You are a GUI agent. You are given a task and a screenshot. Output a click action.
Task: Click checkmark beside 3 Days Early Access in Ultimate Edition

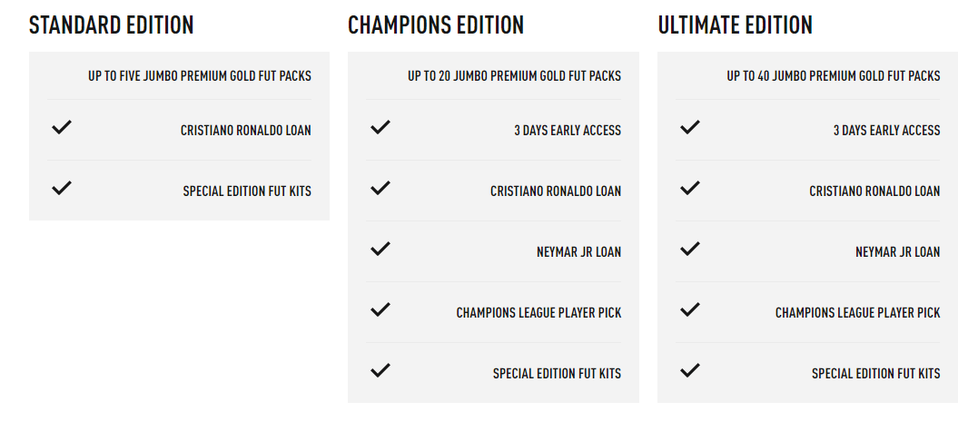point(690,128)
